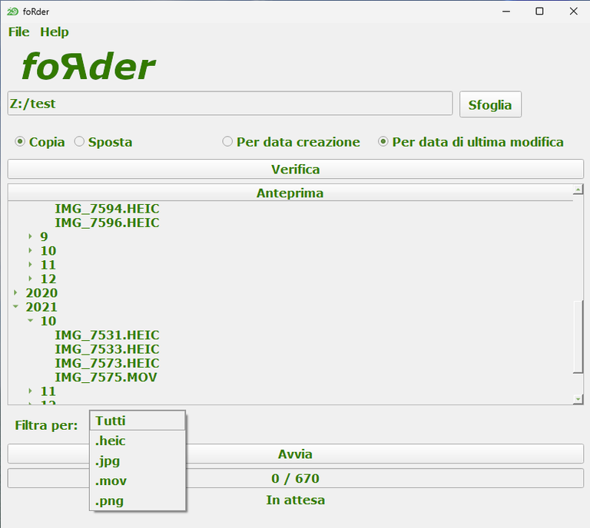The width and height of the screenshot is (590, 528).
Task: Click the Verifica button
Action: pyautogui.click(x=295, y=169)
